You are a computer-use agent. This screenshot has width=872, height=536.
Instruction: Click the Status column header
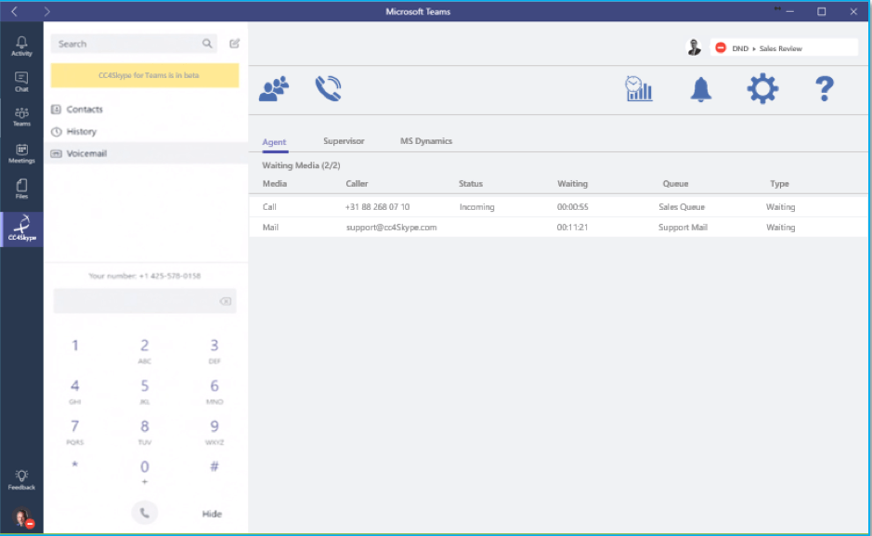point(471,184)
